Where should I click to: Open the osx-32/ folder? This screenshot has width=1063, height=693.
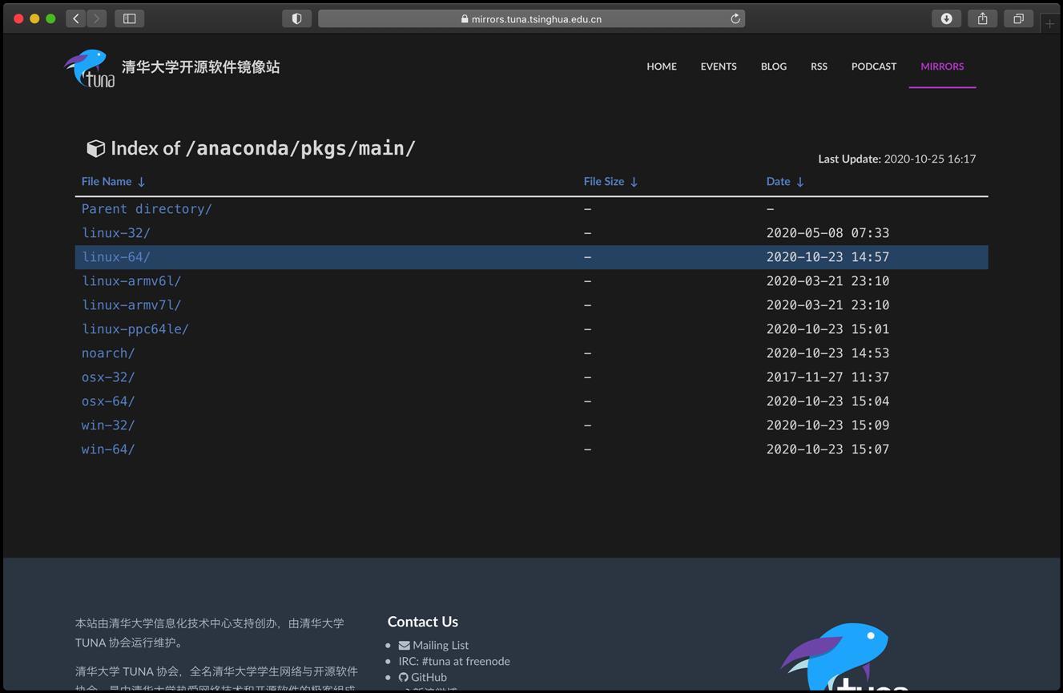pos(108,377)
